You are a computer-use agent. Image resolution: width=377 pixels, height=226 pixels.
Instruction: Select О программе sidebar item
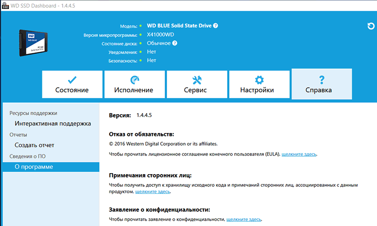click(x=51, y=167)
